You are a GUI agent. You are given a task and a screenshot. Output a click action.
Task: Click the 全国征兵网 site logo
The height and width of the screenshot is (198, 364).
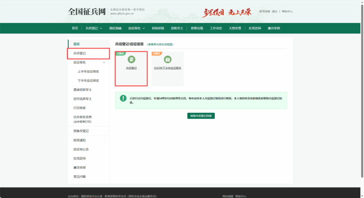(87, 11)
